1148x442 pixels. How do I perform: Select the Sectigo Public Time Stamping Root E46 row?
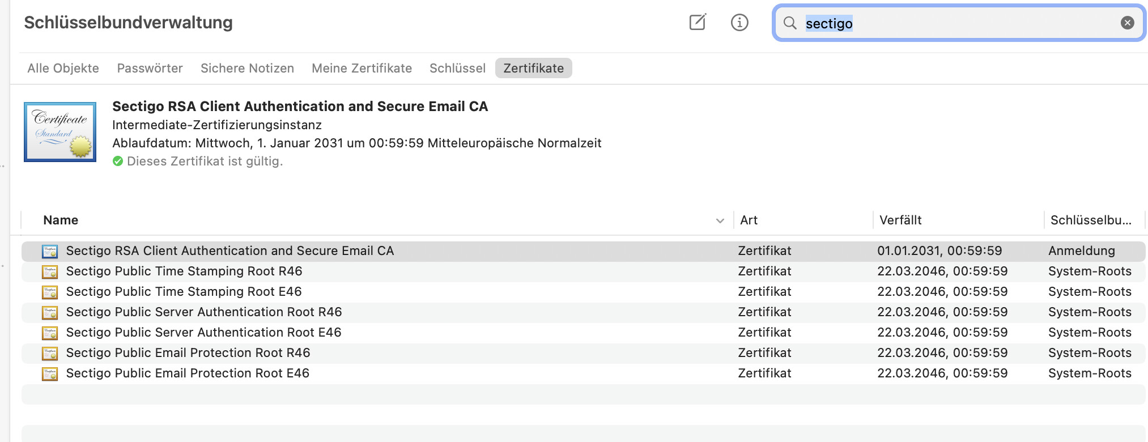tap(184, 292)
